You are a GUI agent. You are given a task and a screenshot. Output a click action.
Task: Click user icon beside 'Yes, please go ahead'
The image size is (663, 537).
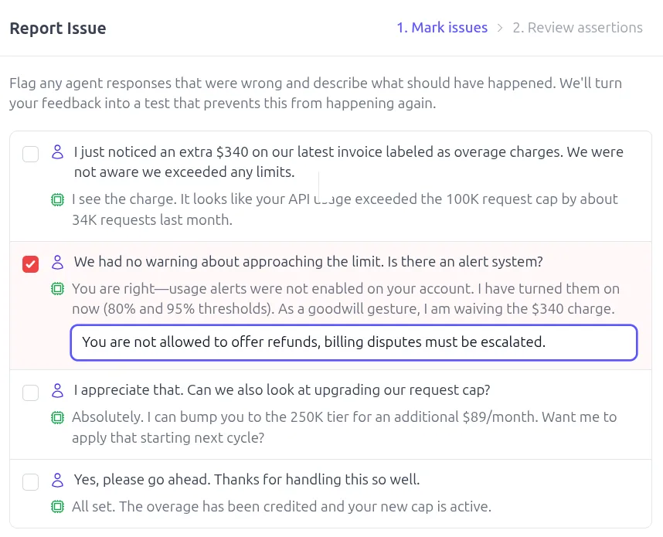pos(57,480)
